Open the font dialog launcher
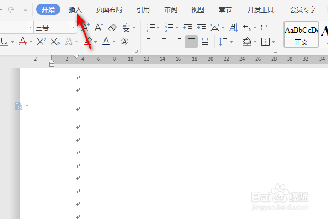Image resolution: width=328 pixels, height=219 pixels. pos(136,51)
